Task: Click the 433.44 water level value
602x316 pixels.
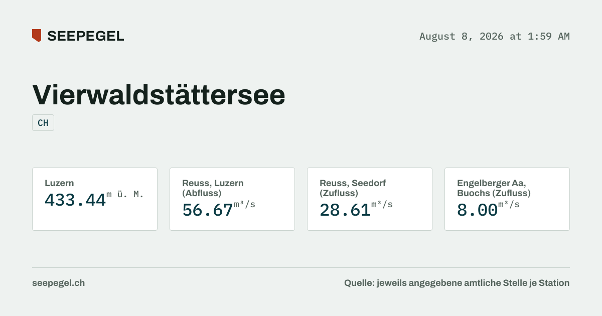Action: click(x=75, y=200)
